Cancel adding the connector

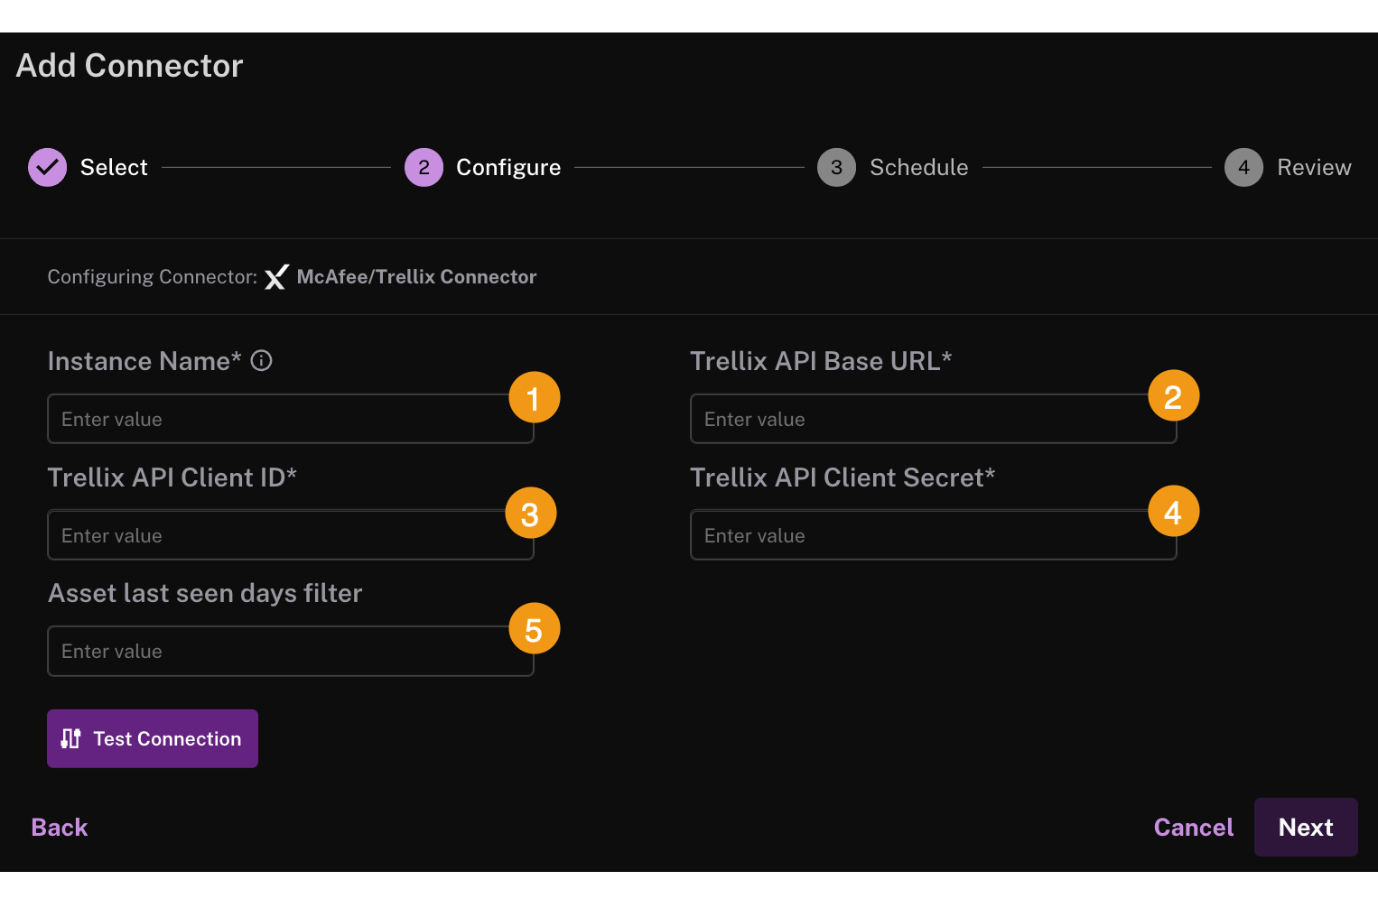(1194, 827)
